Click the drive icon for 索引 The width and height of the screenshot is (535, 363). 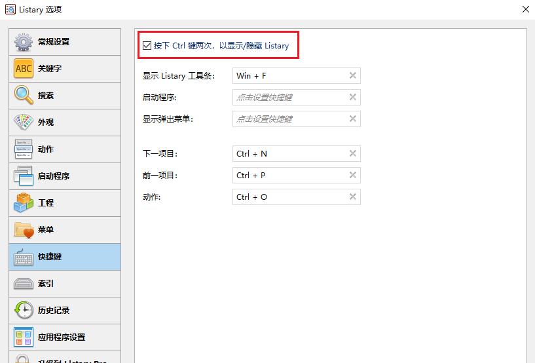(23, 284)
